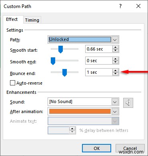Click the Smooth end slider handle

(x=53, y=61)
